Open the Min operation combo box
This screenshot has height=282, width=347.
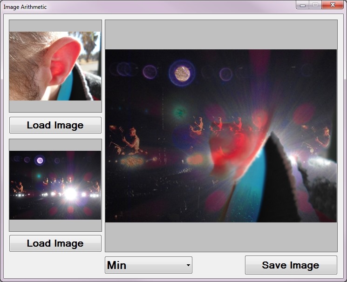tap(144, 265)
